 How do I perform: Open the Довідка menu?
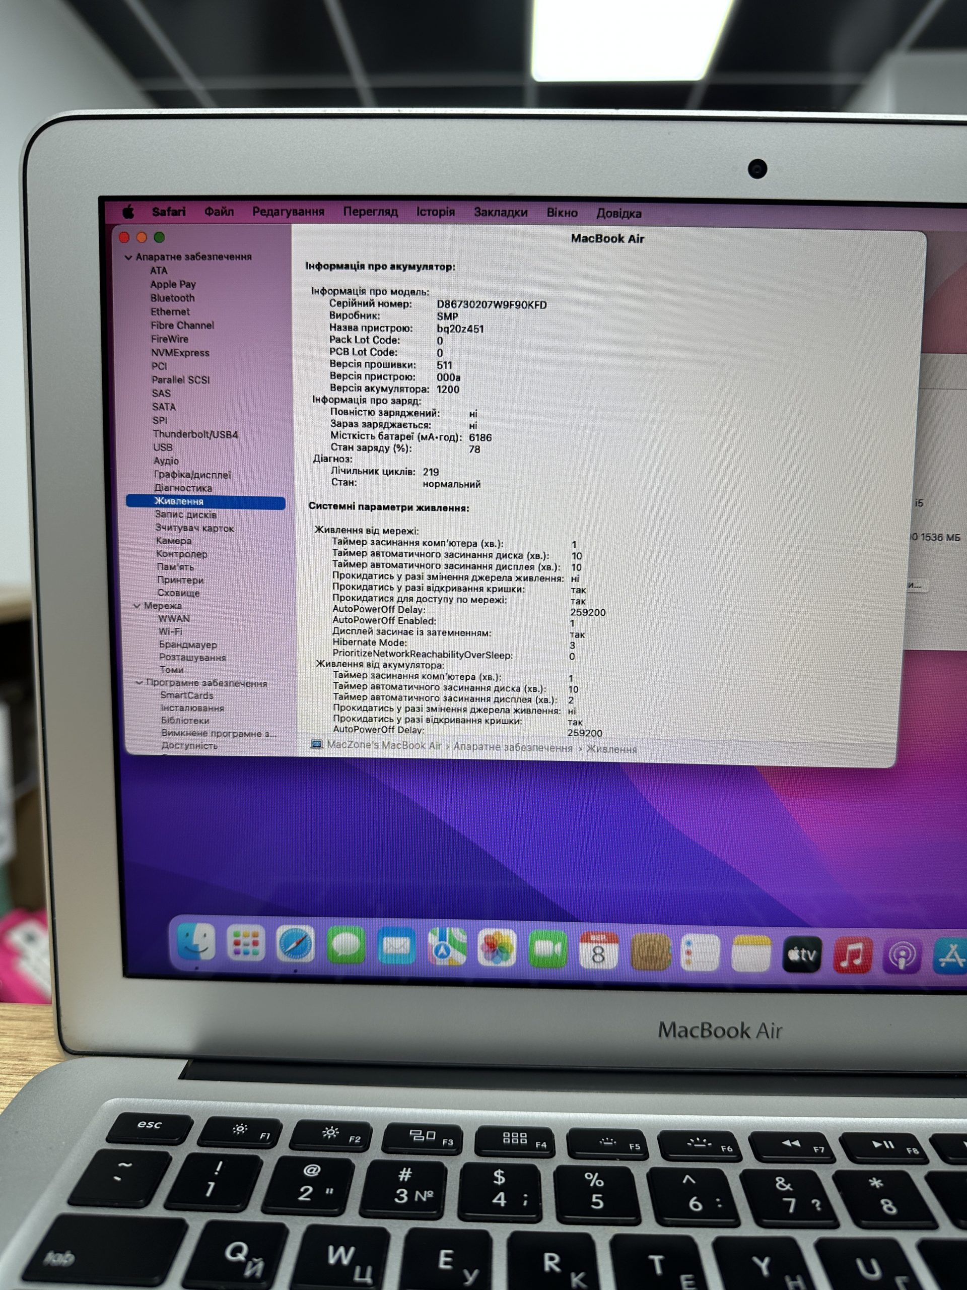[x=618, y=214]
